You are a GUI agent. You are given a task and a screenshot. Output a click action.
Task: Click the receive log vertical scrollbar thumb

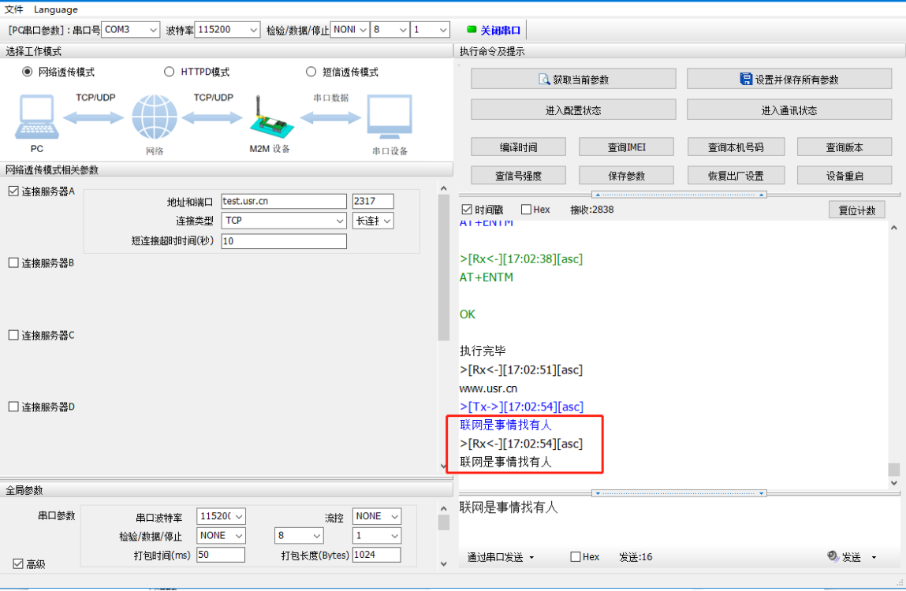coord(893,470)
